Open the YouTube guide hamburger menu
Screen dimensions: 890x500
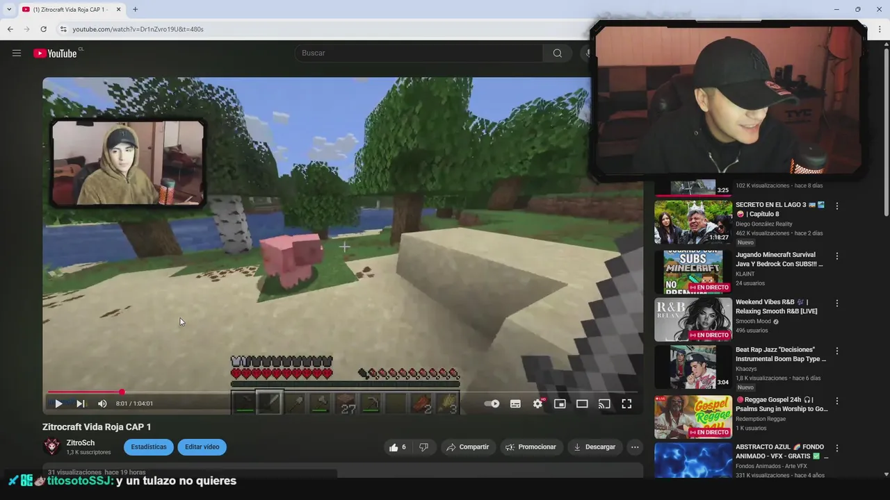[17, 53]
